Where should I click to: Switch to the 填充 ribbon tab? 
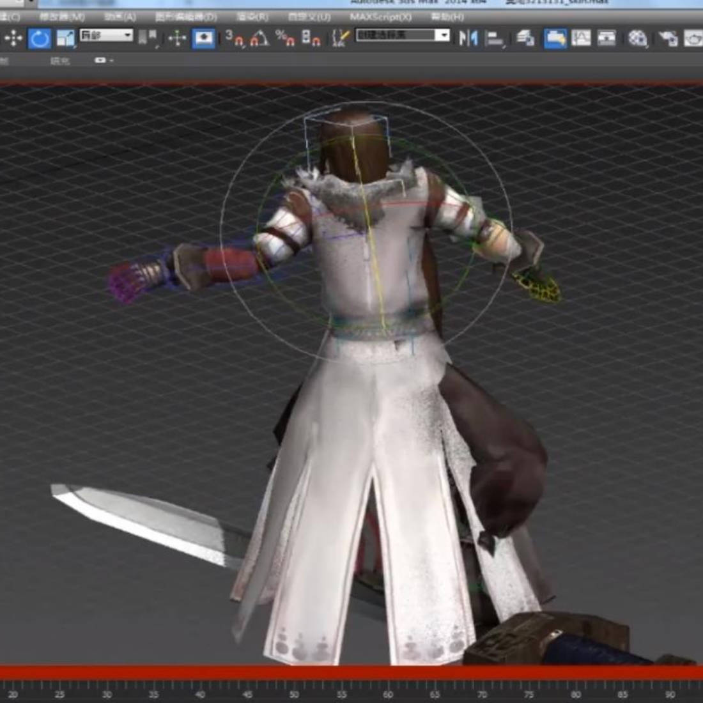(x=59, y=61)
